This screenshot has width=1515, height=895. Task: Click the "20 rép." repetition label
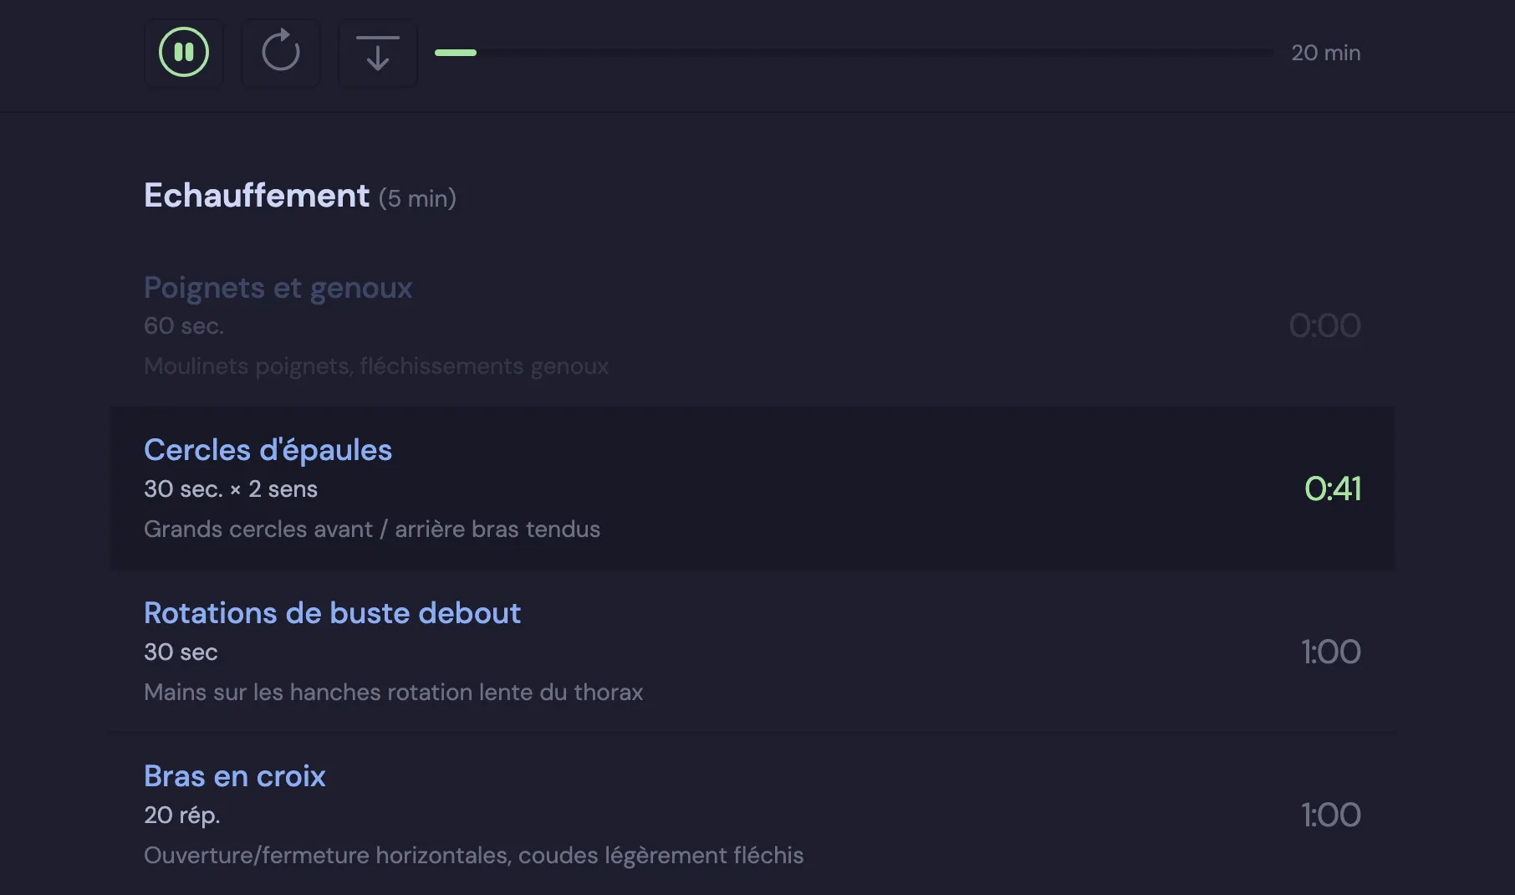point(181,816)
